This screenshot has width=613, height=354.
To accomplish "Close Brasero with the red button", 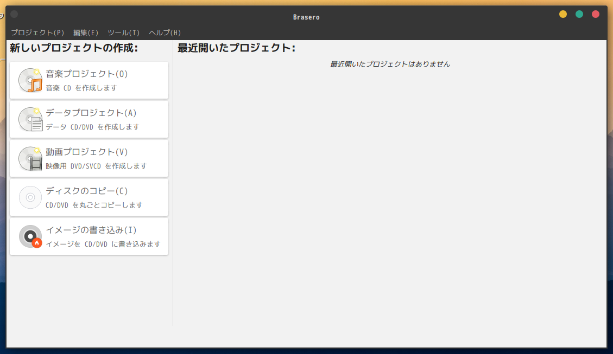I will coord(596,15).
